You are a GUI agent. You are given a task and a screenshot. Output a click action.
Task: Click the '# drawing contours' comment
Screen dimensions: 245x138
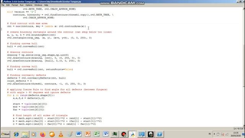(x=20, y=52)
